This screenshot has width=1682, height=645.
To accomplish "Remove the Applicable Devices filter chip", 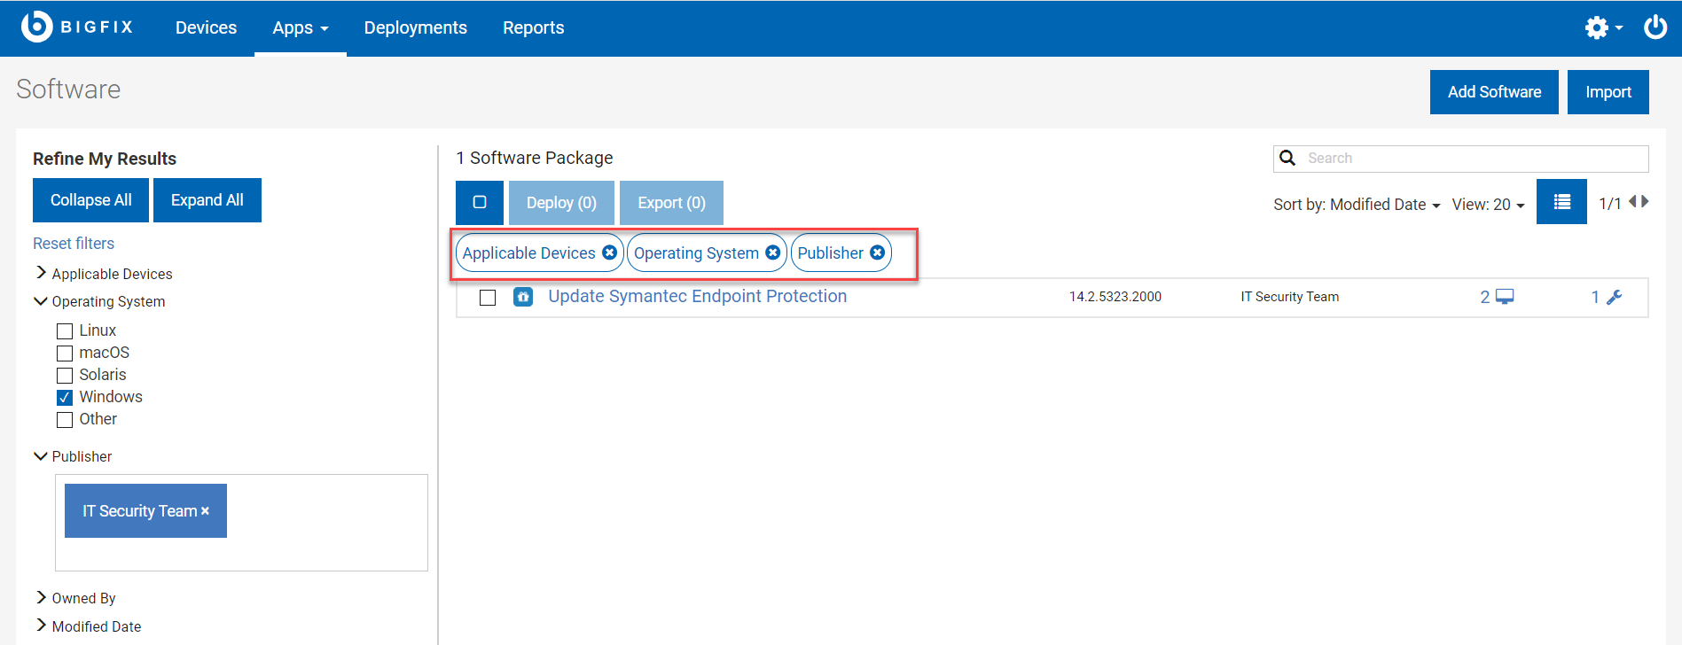I will (609, 253).
